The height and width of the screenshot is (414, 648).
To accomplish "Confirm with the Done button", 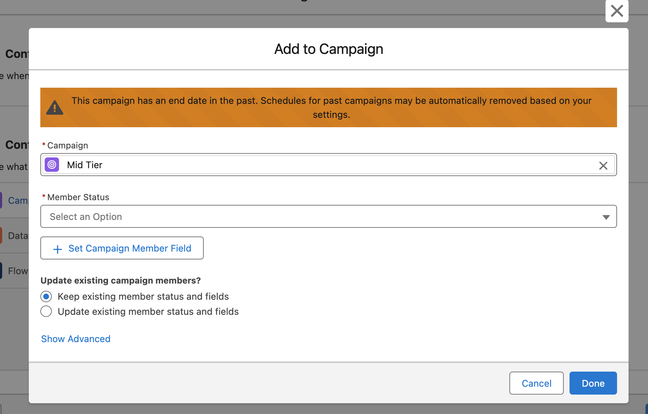I will (593, 383).
